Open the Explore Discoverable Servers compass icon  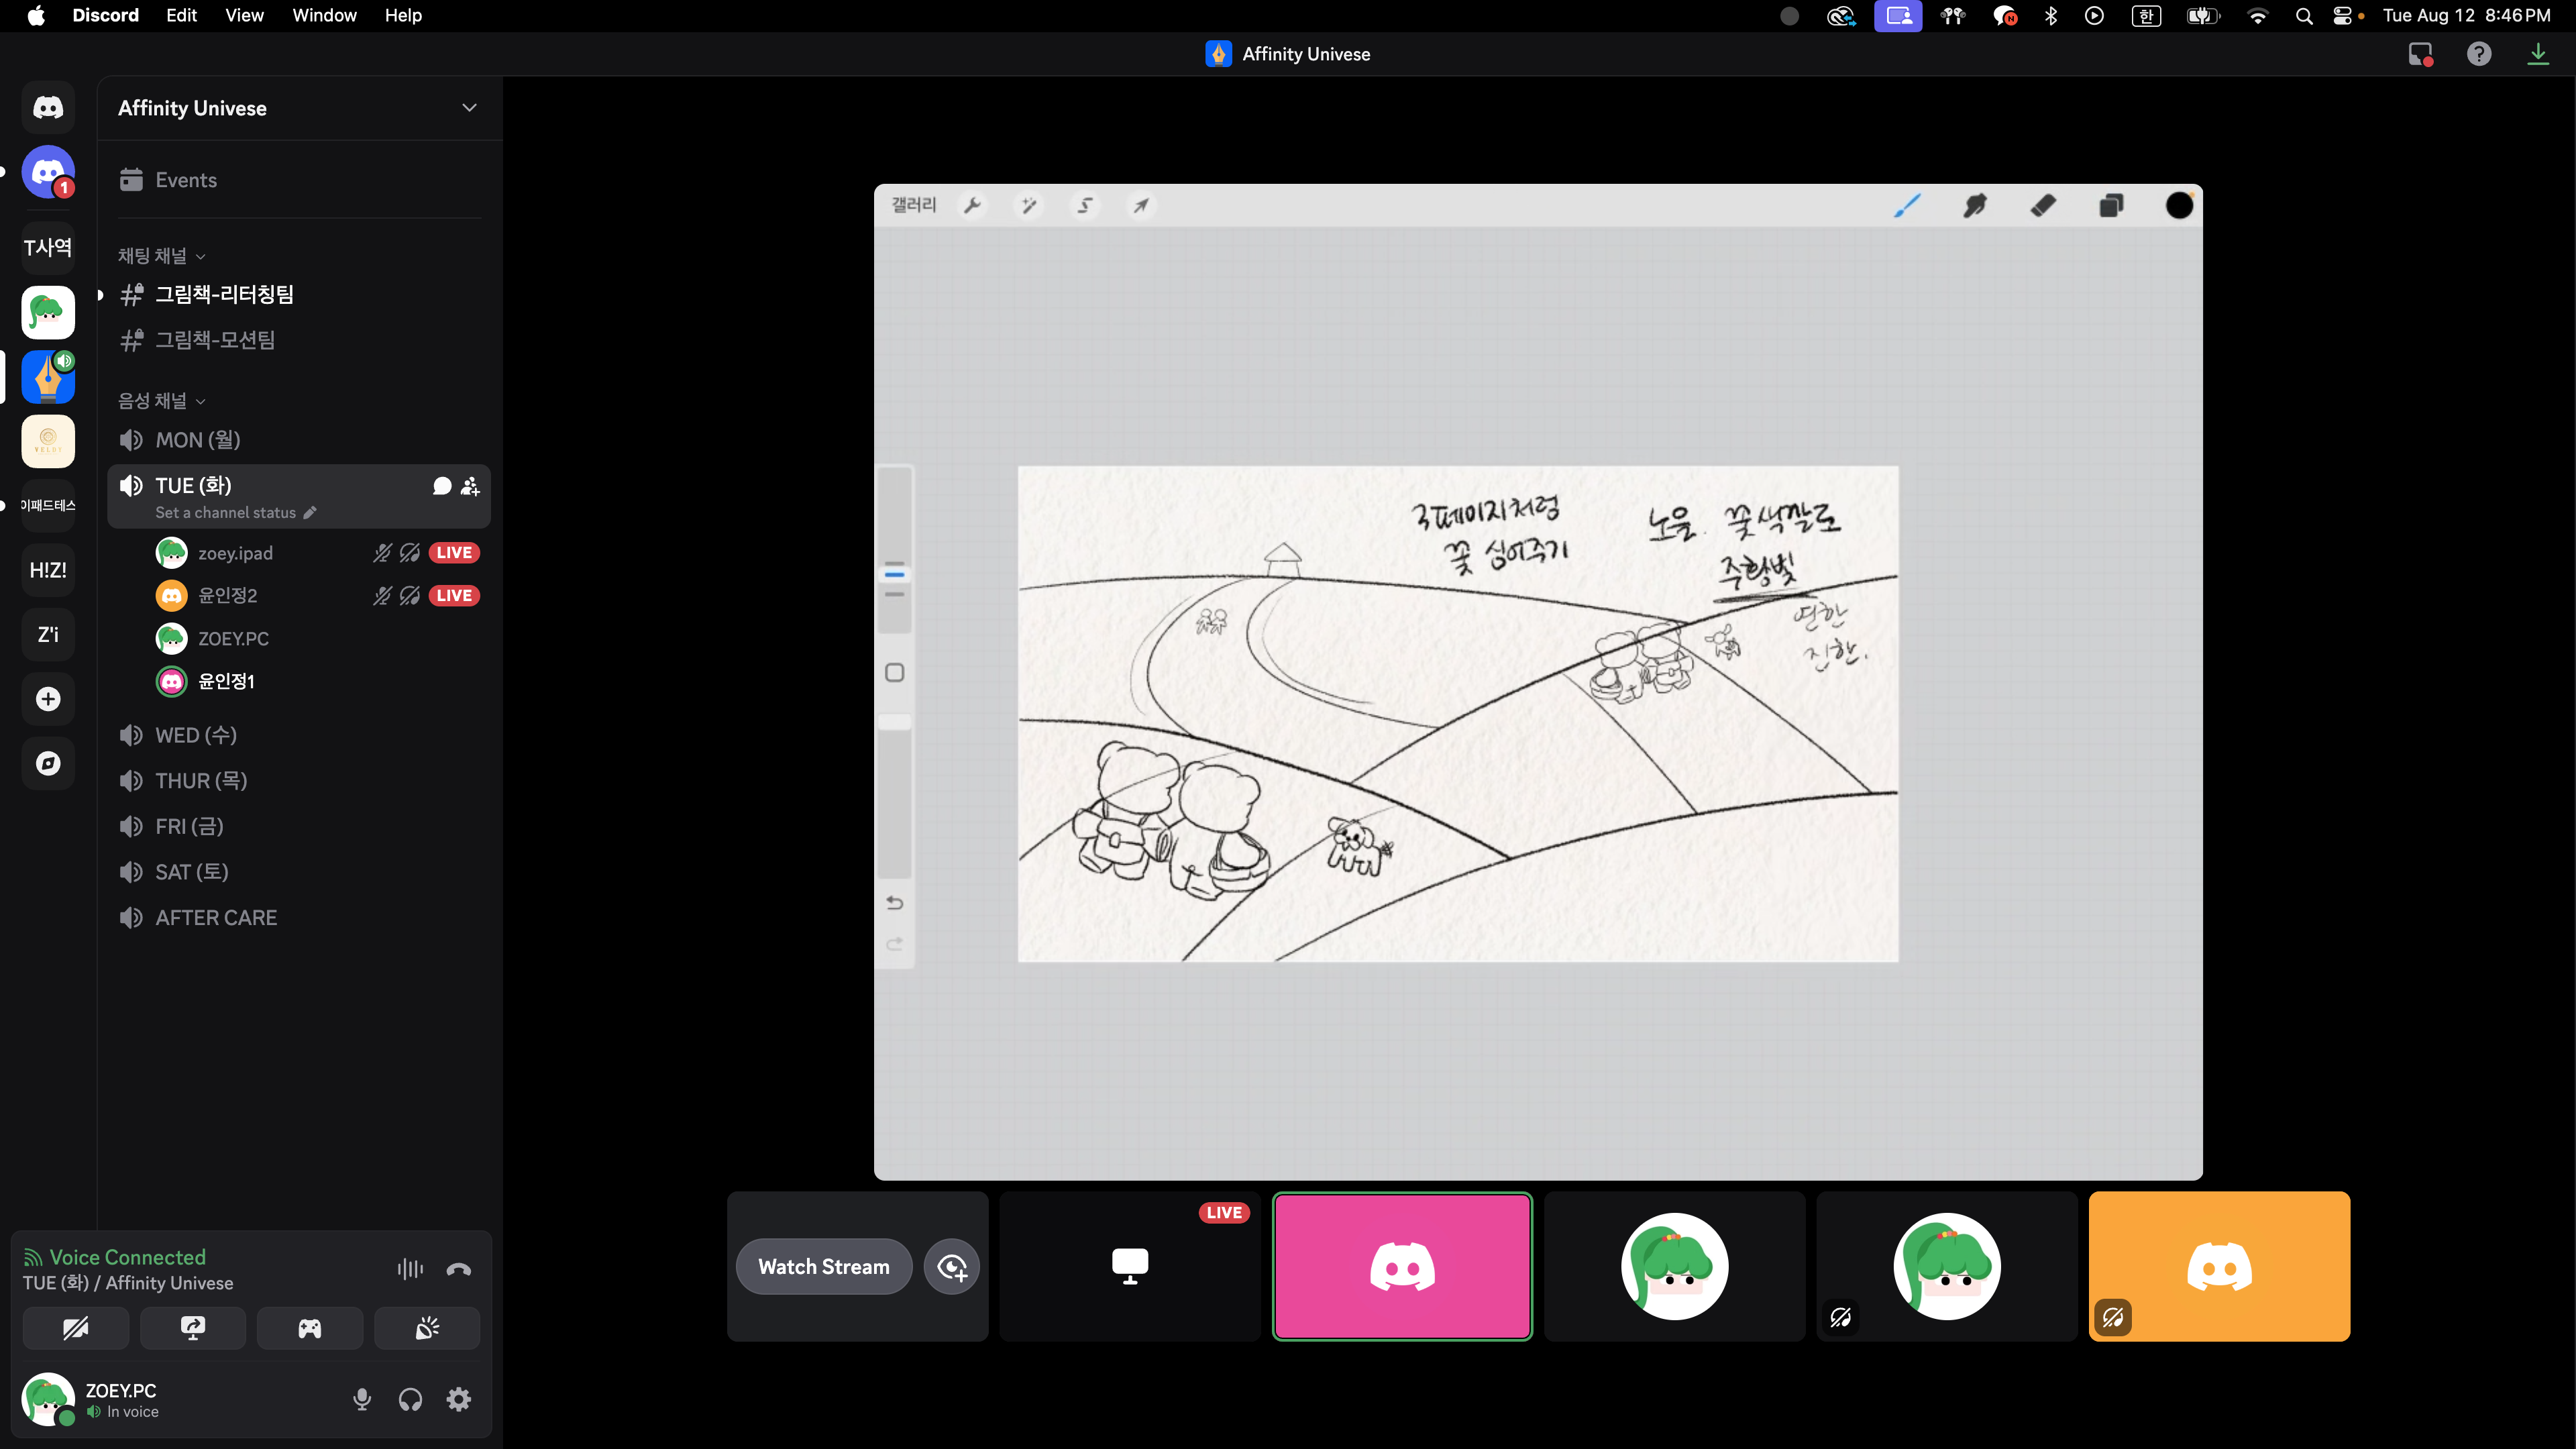pyautogui.click(x=48, y=764)
